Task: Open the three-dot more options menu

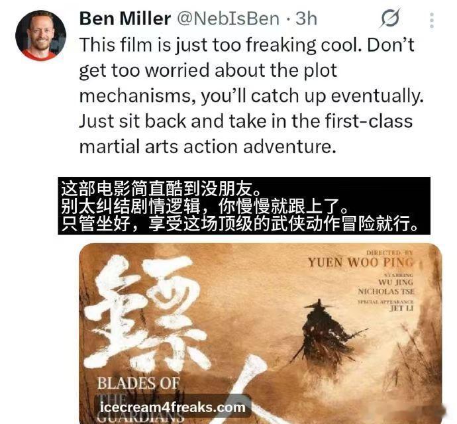Action: pos(432,21)
